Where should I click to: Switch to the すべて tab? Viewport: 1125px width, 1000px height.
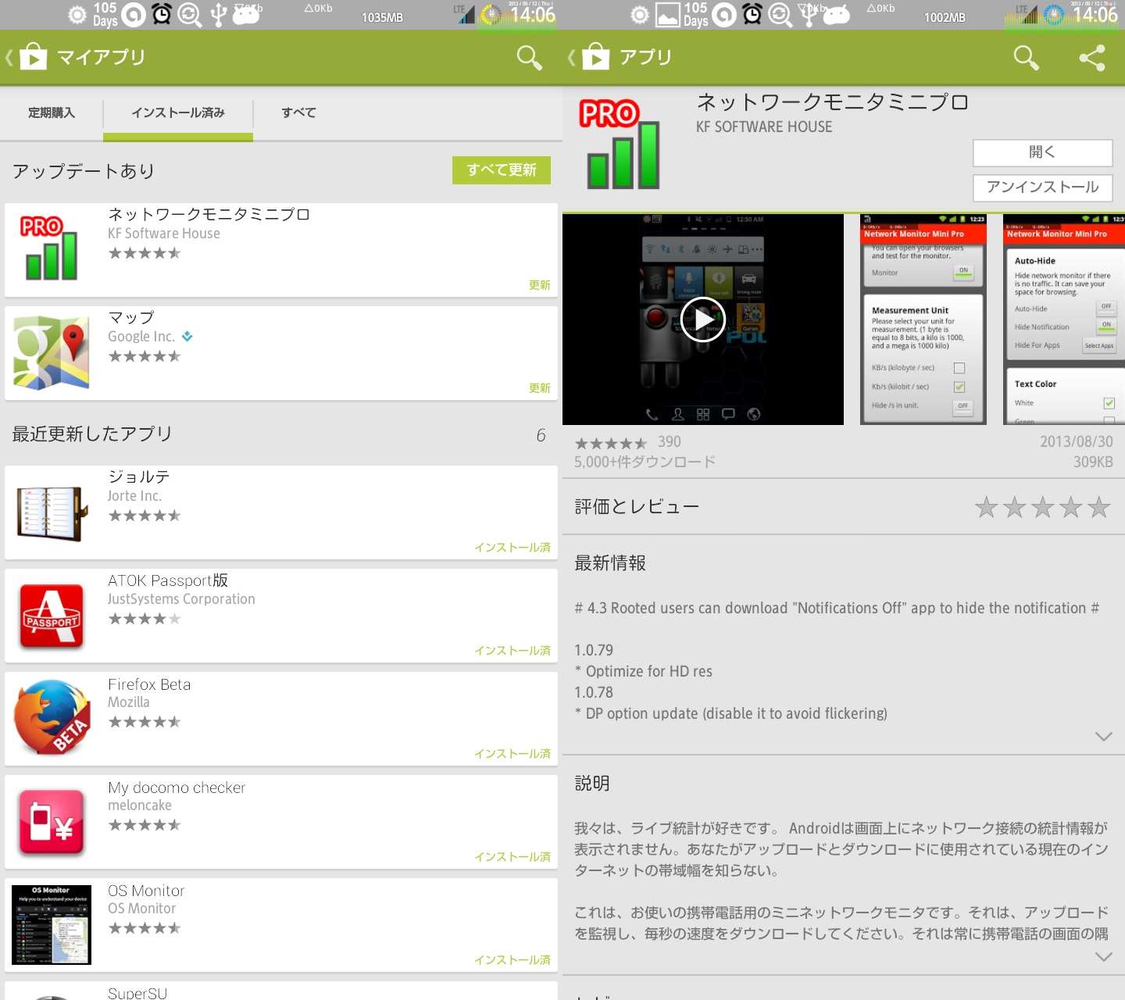(298, 113)
